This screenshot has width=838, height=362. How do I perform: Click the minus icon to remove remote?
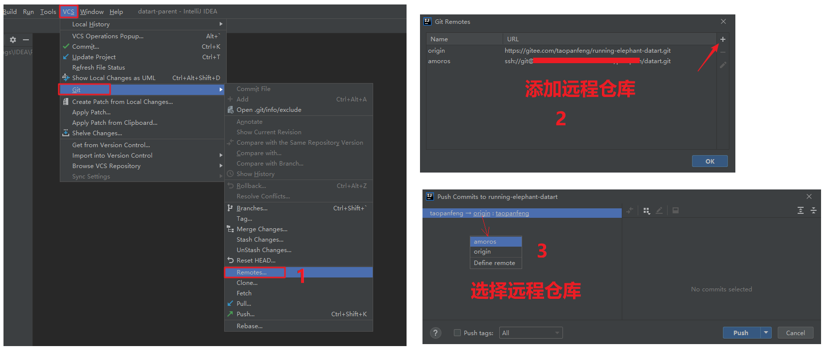[x=723, y=52]
